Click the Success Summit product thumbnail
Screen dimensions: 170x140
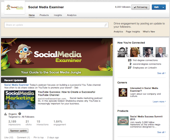123,121
